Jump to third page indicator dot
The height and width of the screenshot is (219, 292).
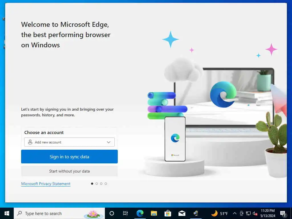[101, 184]
